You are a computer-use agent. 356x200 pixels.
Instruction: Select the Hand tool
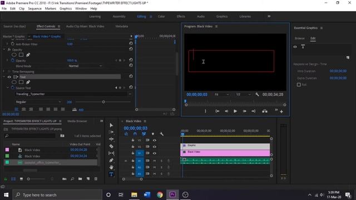111,167
